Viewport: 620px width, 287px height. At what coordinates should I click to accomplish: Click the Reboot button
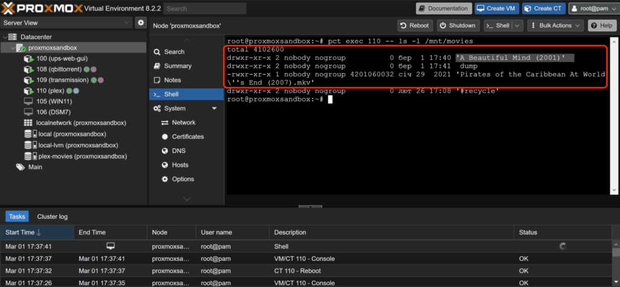pos(415,25)
